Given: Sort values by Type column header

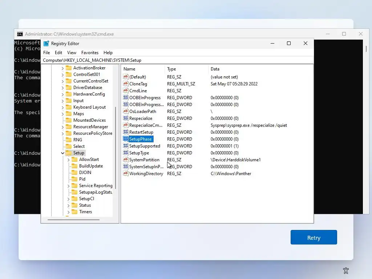Looking at the screenshot, I should tap(186, 69).
